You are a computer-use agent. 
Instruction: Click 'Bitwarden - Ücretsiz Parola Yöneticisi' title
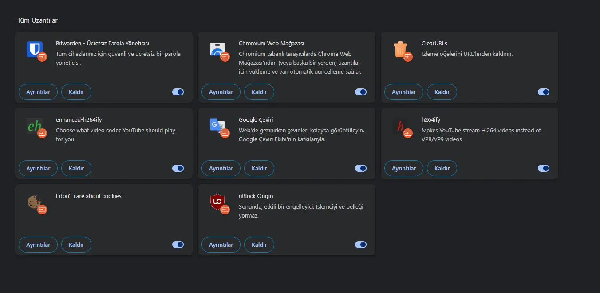tap(103, 44)
